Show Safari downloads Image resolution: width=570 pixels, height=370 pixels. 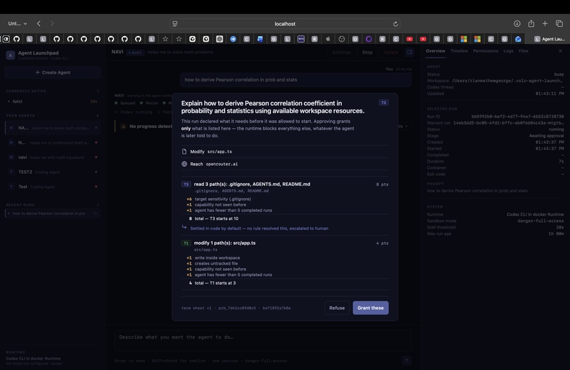pyautogui.click(x=517, y=23)
